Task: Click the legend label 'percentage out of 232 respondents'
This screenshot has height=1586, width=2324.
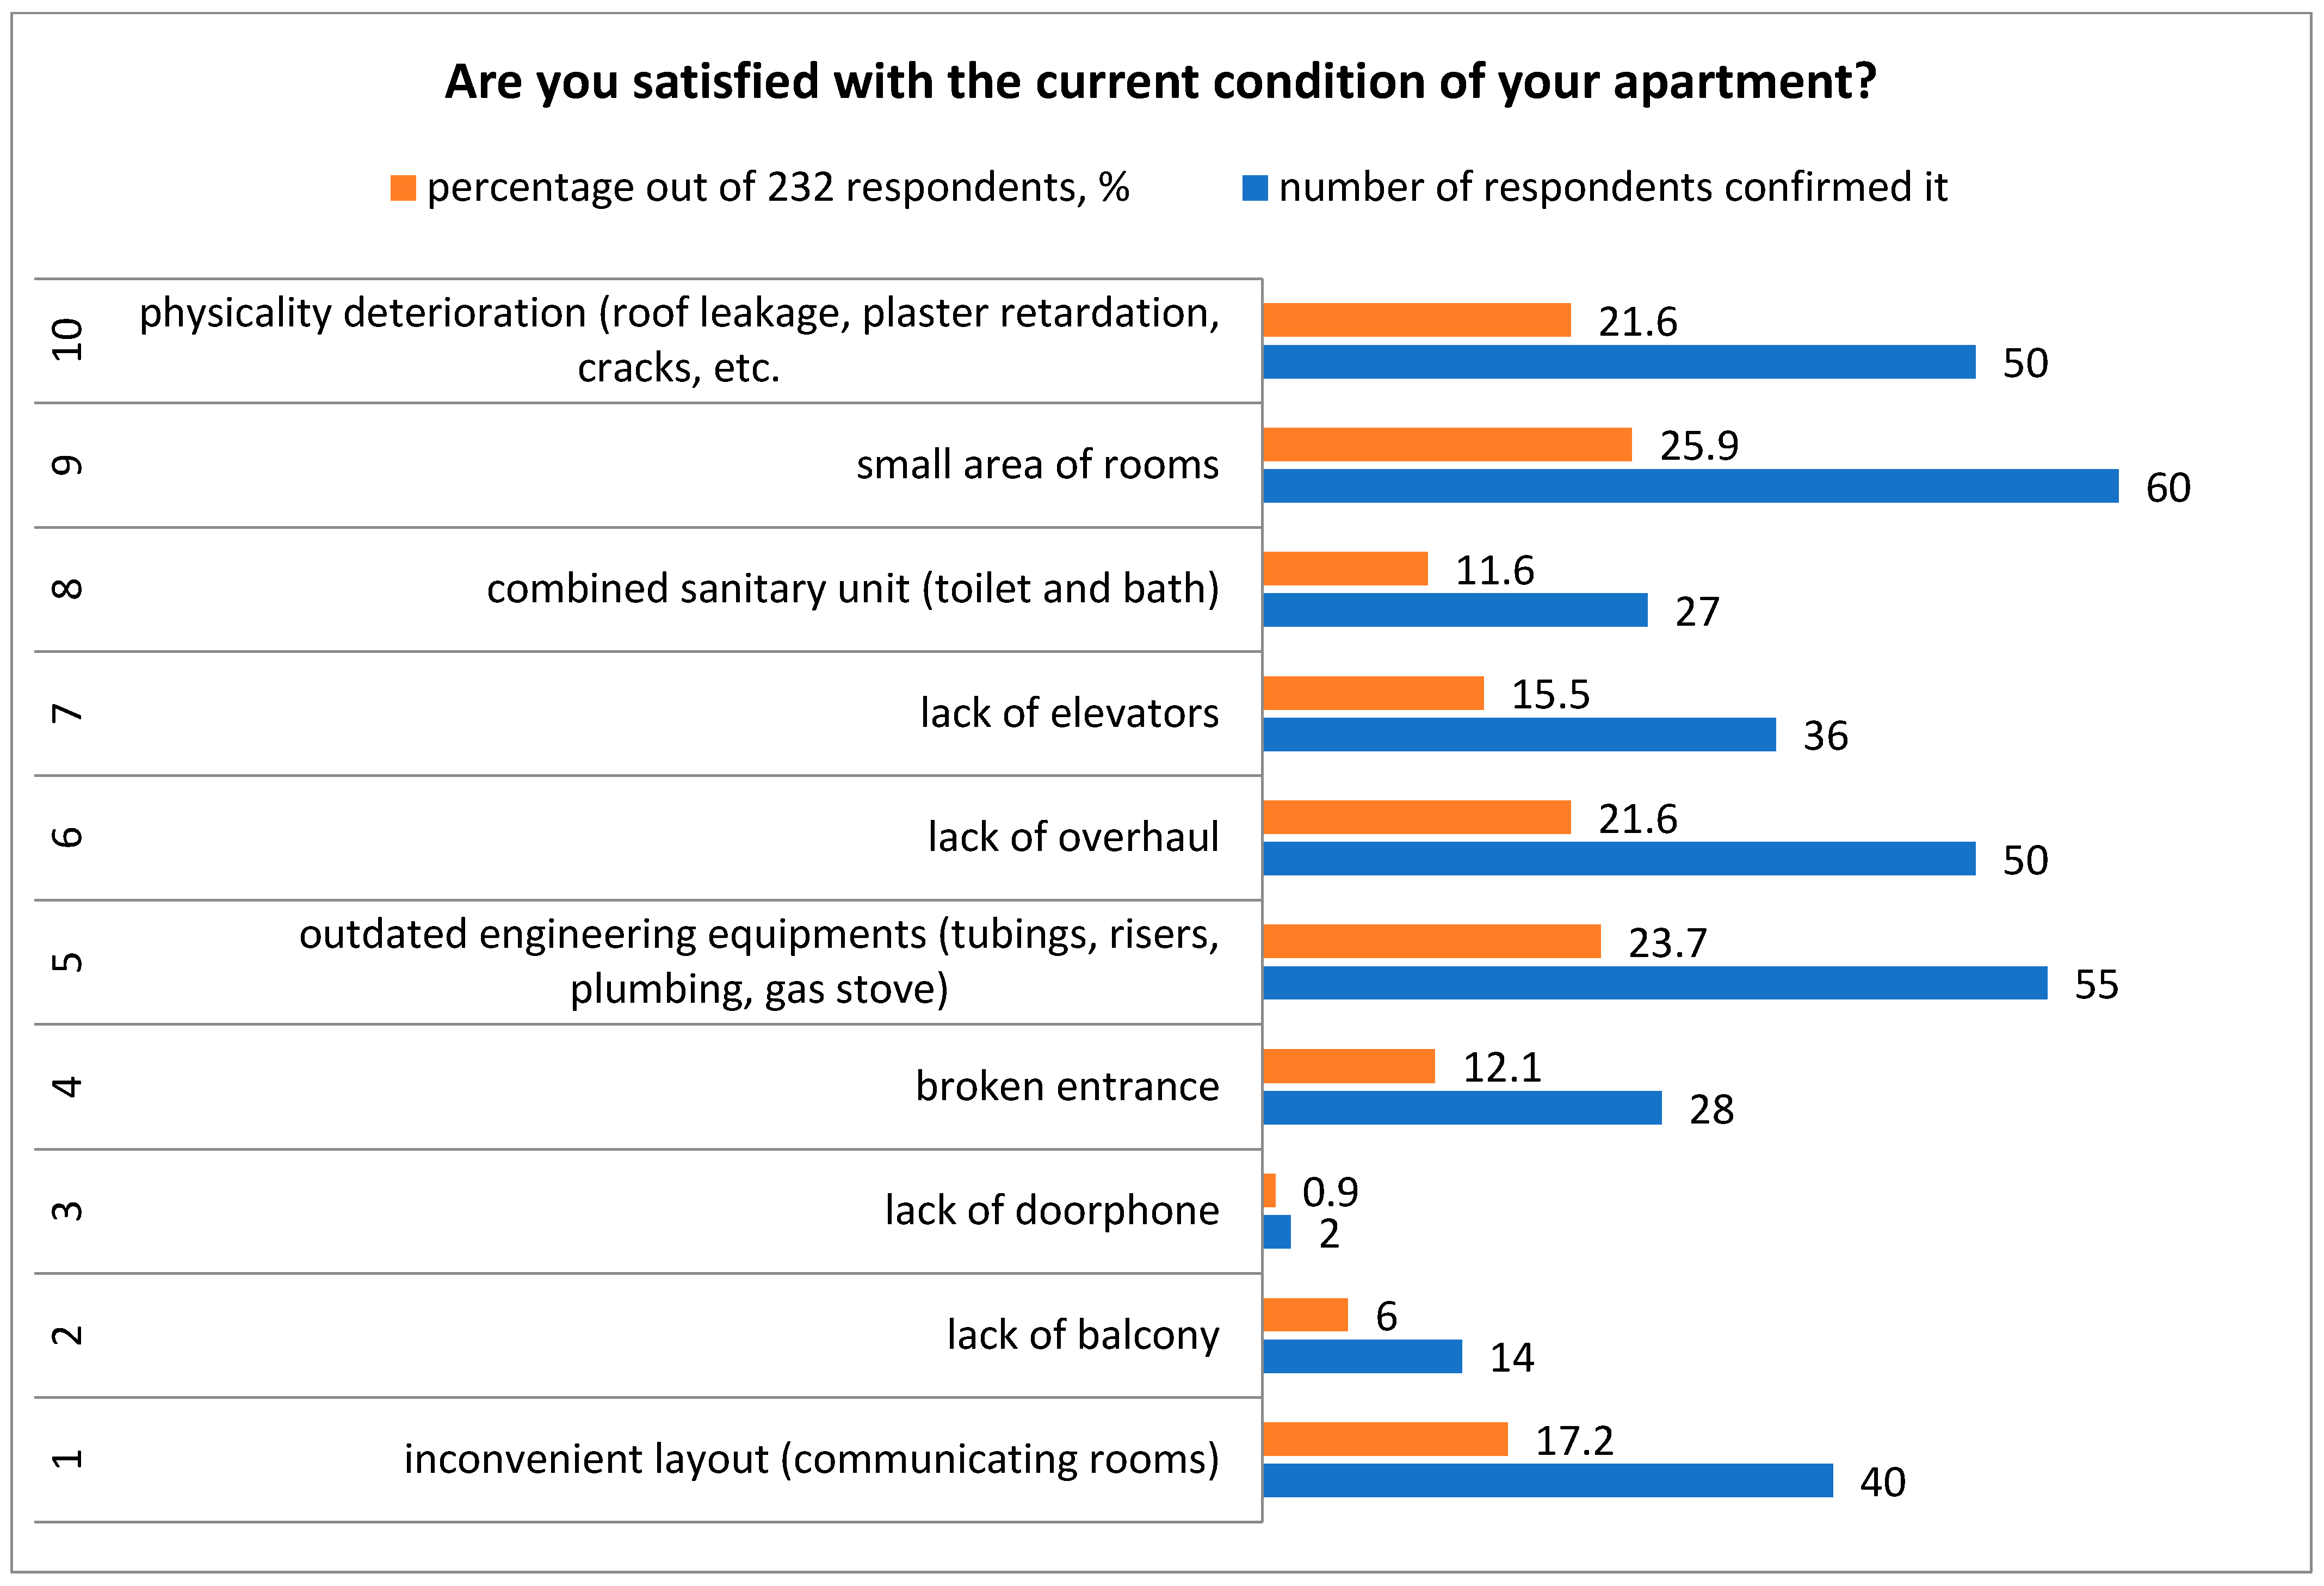Action: point(777,188)
